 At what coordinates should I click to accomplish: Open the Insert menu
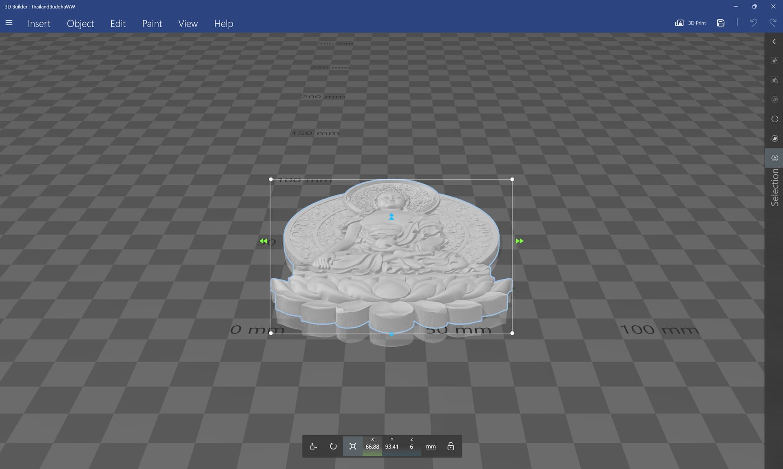tap(39, 24)
